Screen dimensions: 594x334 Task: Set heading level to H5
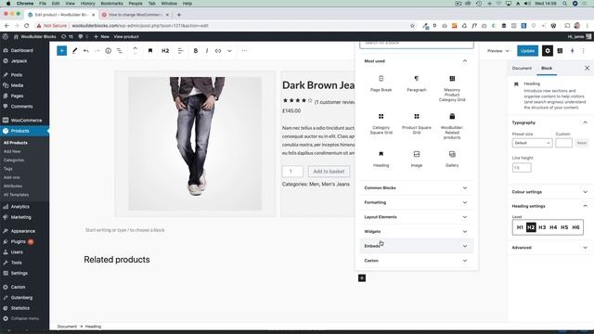click(564, 227)
